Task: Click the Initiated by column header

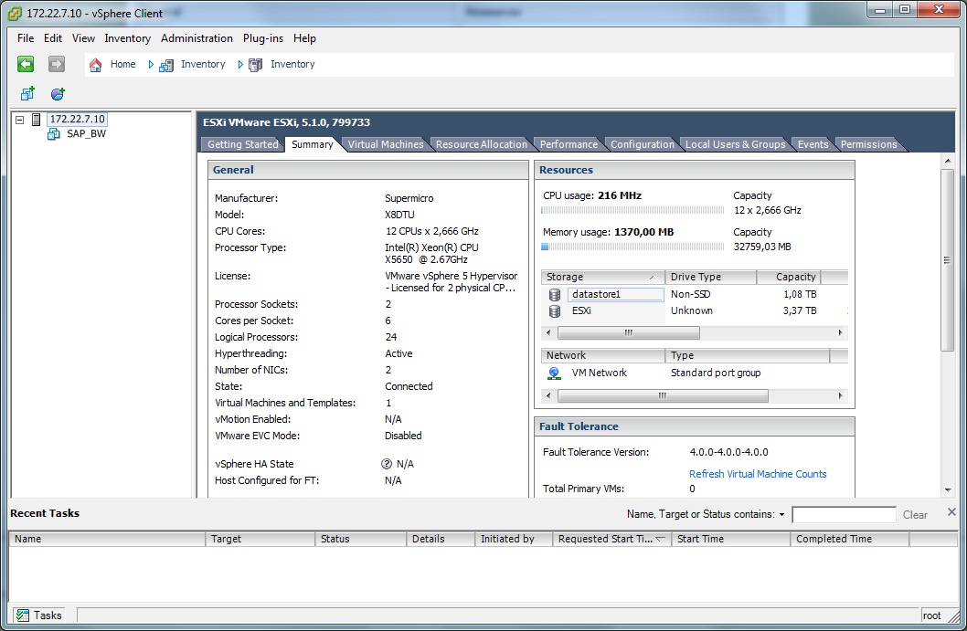Action: coord(514,539)
